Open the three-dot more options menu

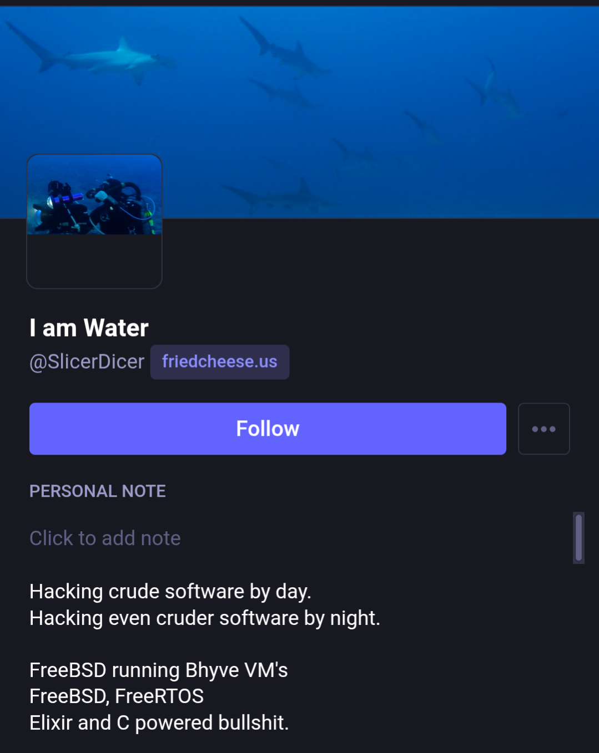coord(543,429)
